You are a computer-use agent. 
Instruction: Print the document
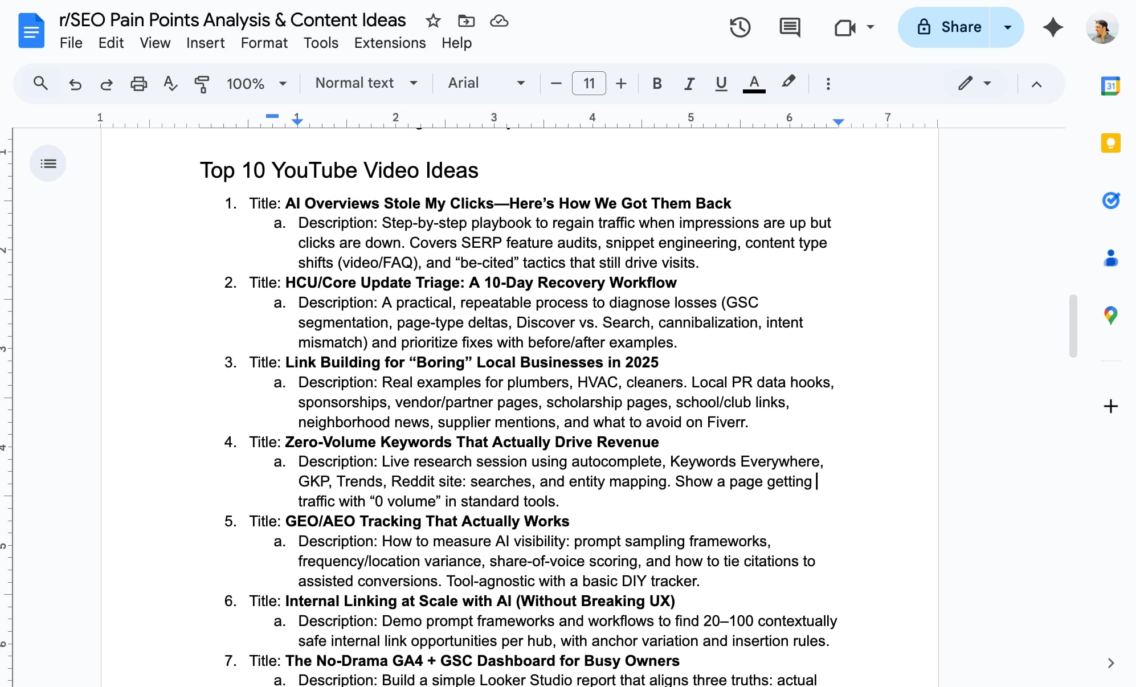coord(138,83)
